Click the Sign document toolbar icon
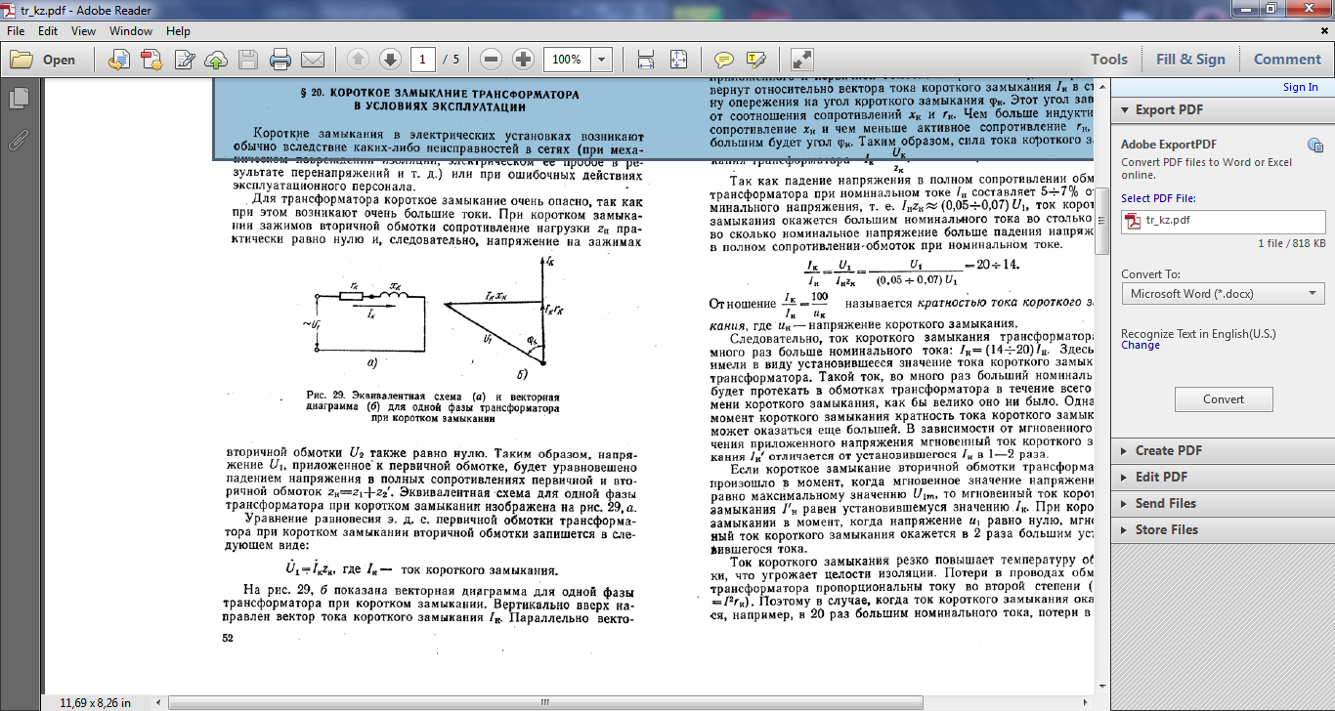 (184, 60)
